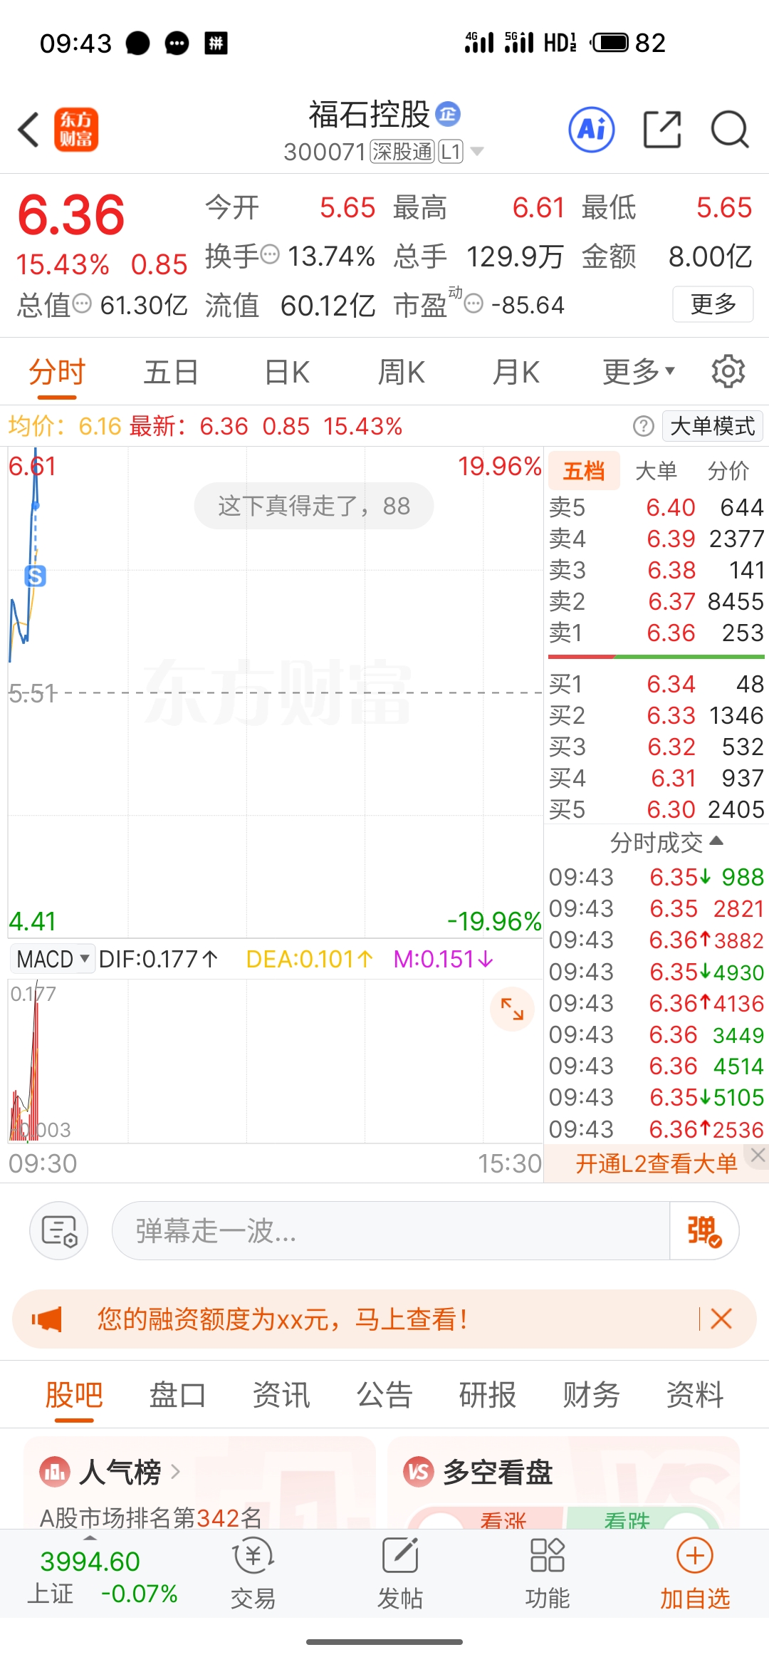Tap 卖2 6.37 8455 row
The image size is (769, 1667).
point(656,601)
